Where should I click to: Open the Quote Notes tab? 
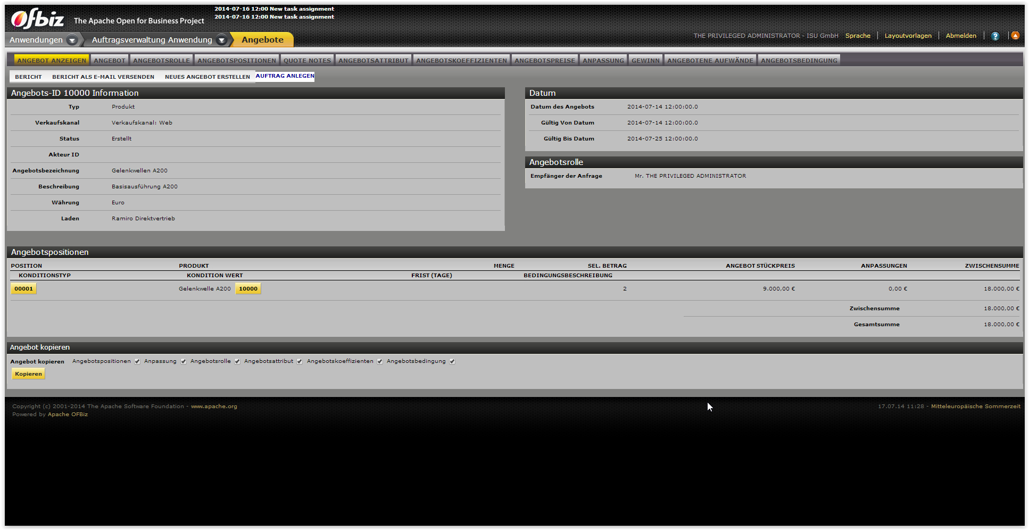pos(307,60)
